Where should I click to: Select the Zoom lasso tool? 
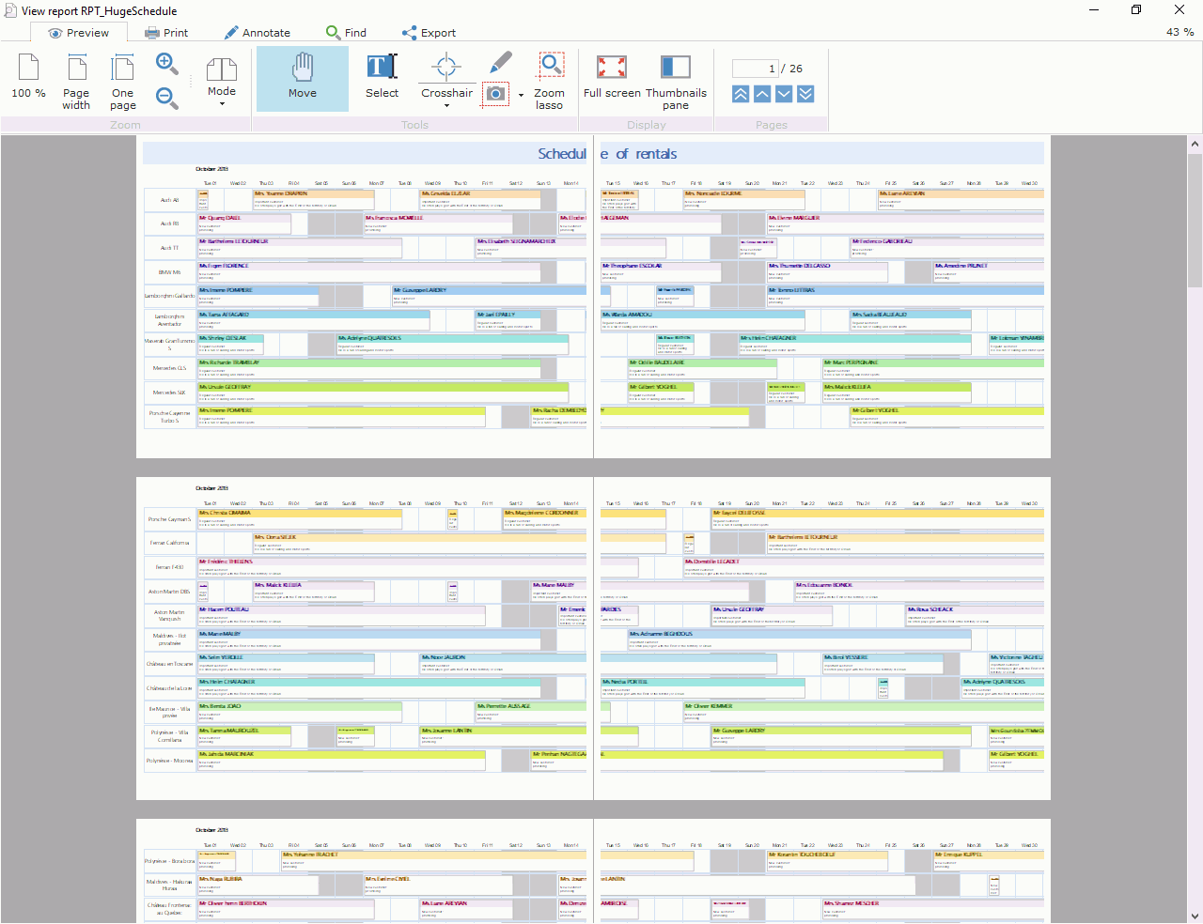tap(550, 82)
